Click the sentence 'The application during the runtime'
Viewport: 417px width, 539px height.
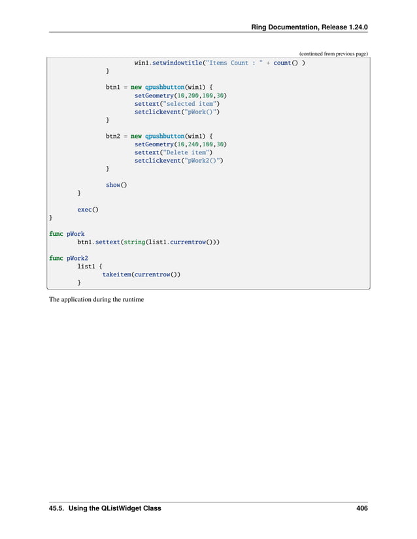[96, 299]
